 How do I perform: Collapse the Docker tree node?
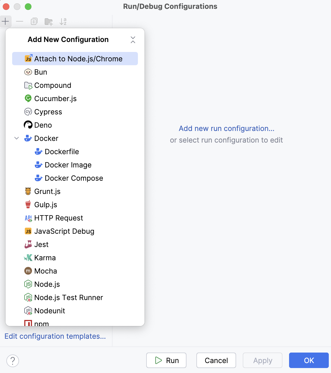pyautogui.click(x=17, y=138)
